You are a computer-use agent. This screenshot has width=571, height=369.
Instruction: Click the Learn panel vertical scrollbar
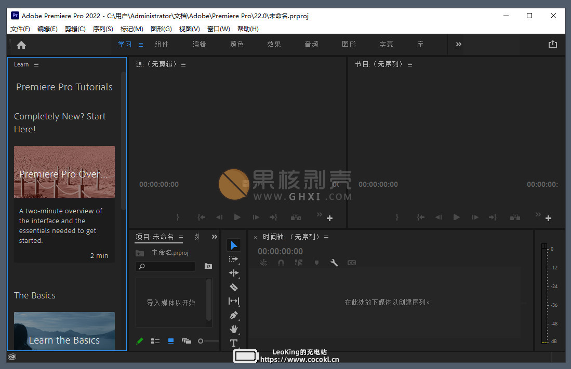click(x=123, y=141)
